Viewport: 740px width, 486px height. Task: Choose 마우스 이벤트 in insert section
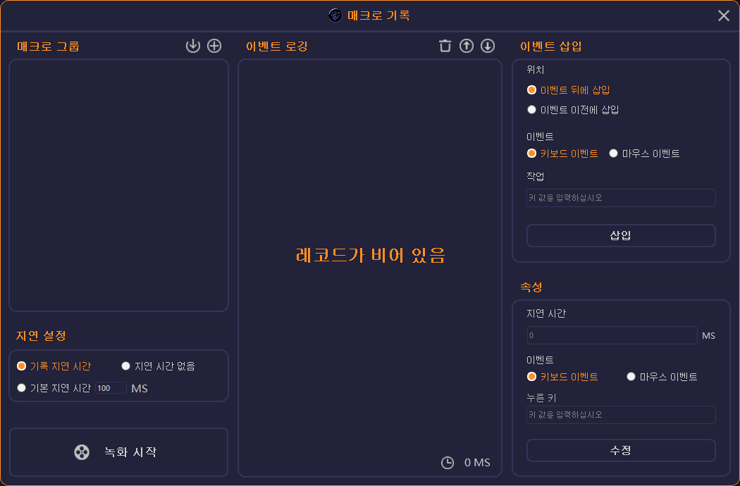(x=644, y=154)
